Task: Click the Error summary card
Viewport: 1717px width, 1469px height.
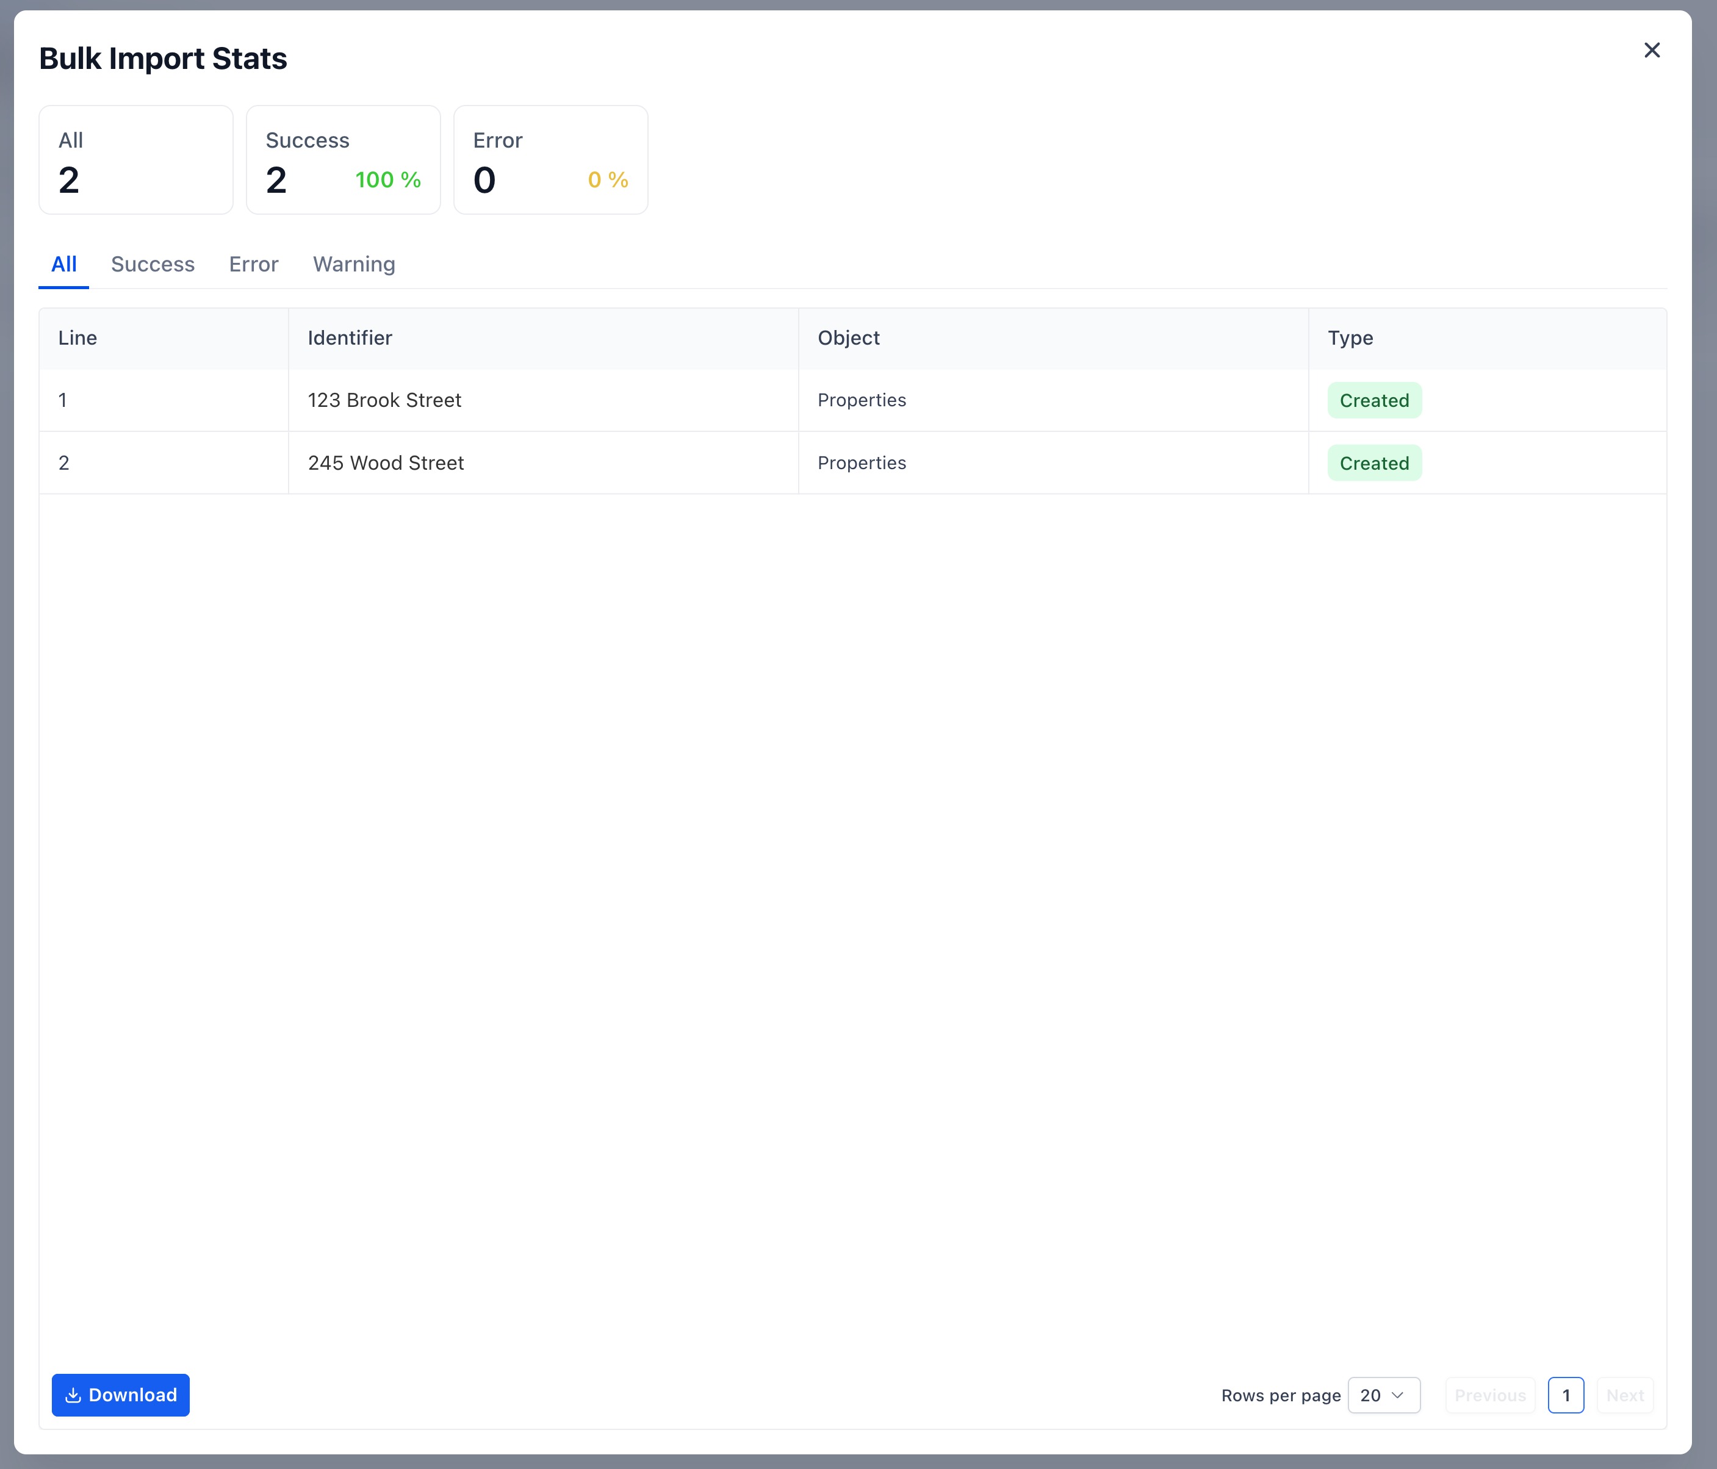Action: tap(550, 160)
